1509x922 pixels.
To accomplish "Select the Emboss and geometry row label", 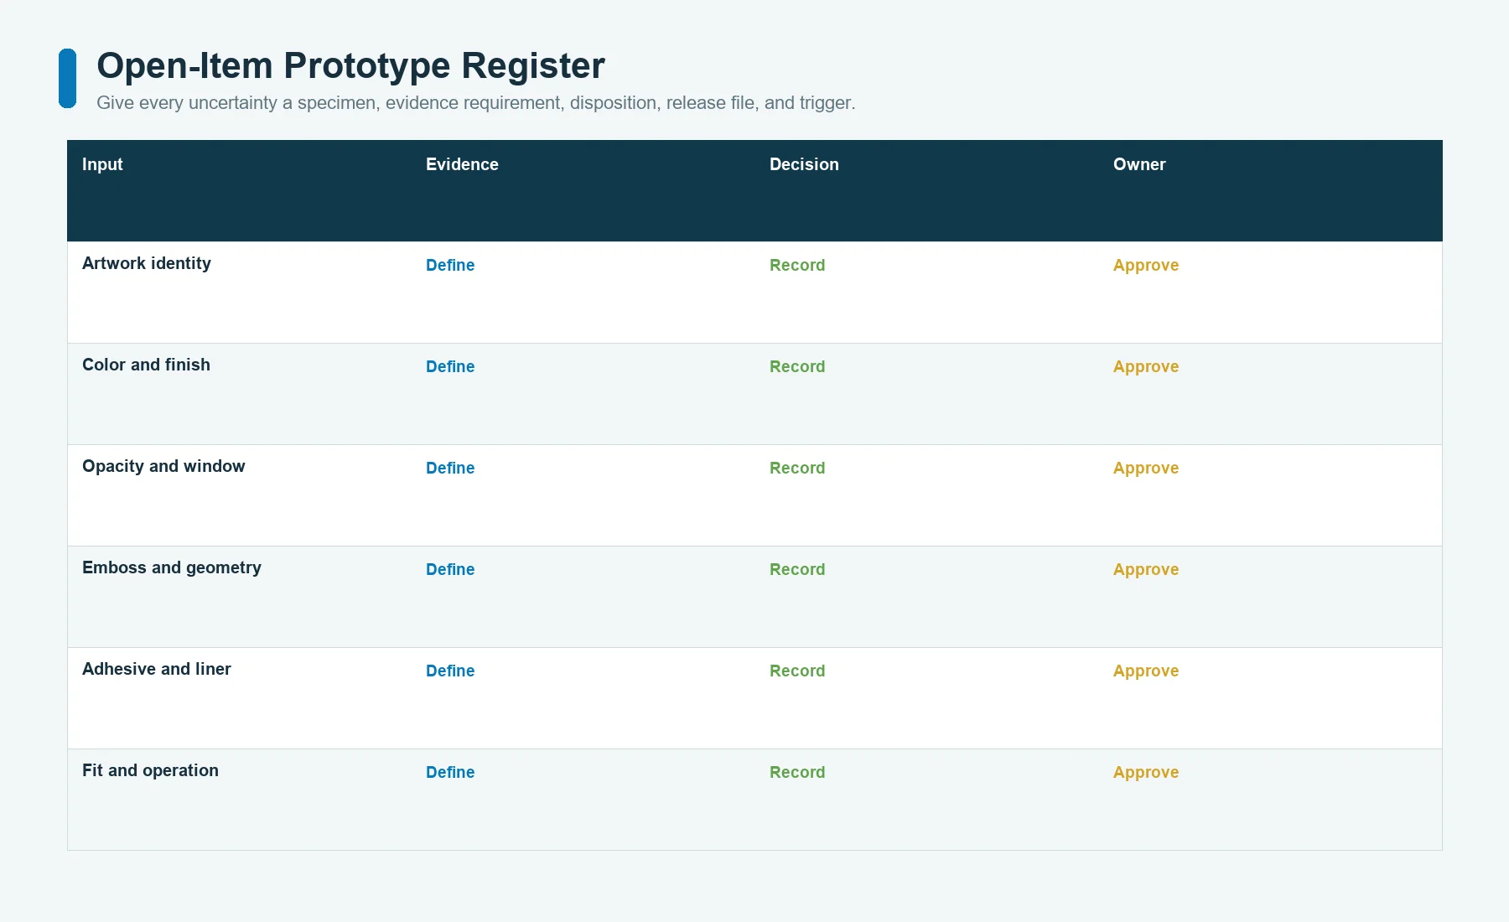I will click(x=172, y=567).
